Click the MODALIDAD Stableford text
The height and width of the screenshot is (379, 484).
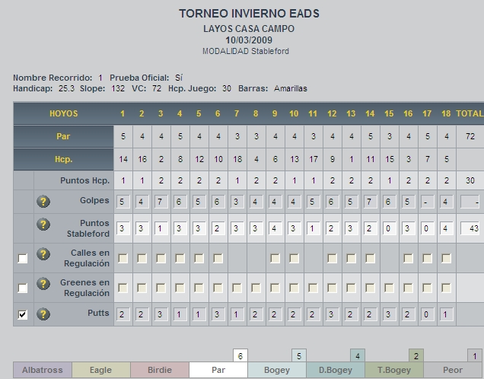(x=246, y=51)
